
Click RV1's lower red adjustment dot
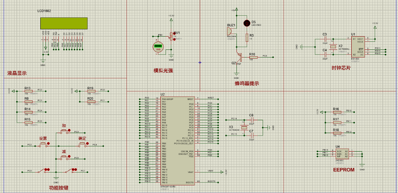coord(174,39)
